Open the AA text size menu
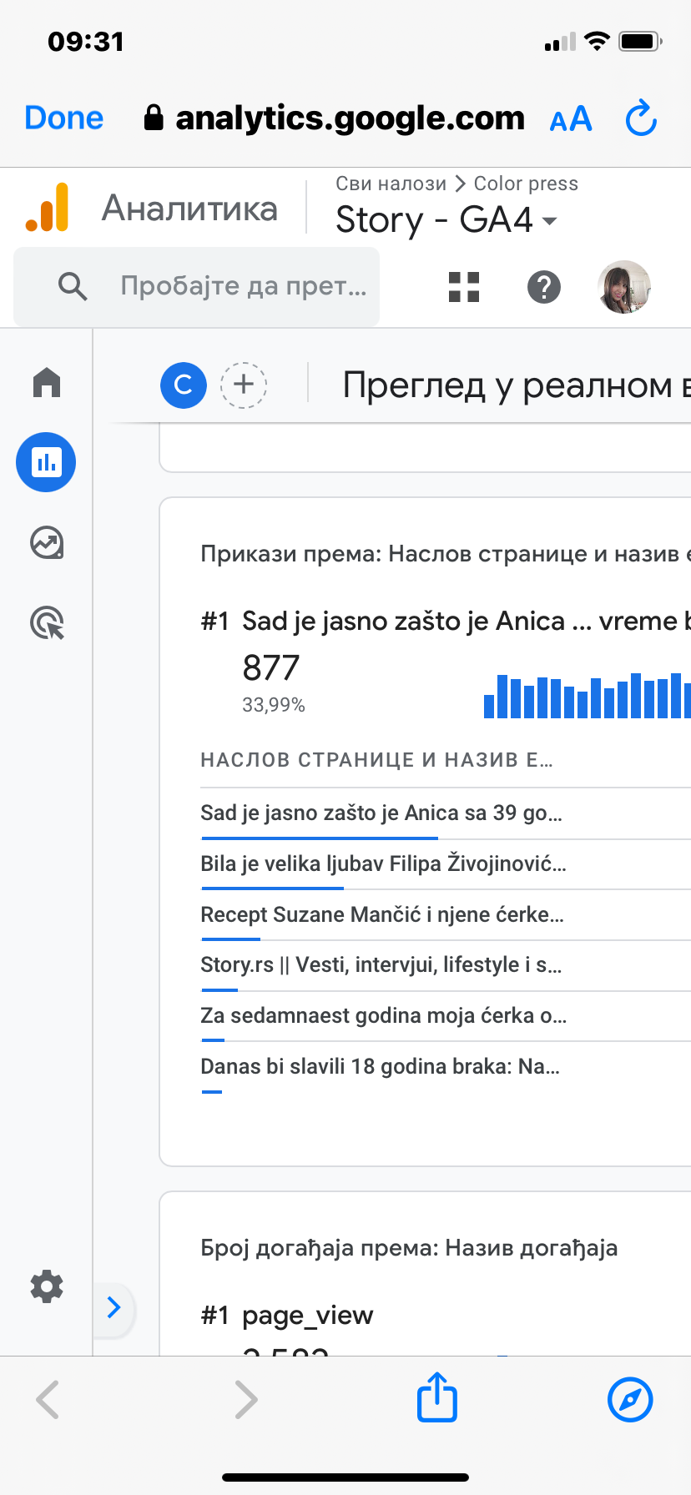Image resolution: width=691 pixels, height=1495 pixels. 571,119
